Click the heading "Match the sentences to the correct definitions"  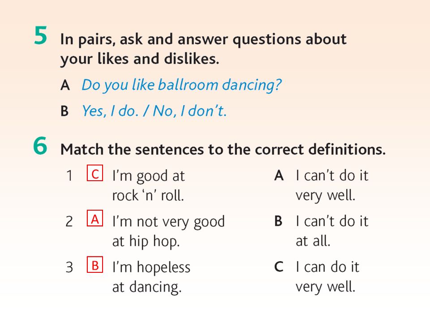[x=223, y=149]
